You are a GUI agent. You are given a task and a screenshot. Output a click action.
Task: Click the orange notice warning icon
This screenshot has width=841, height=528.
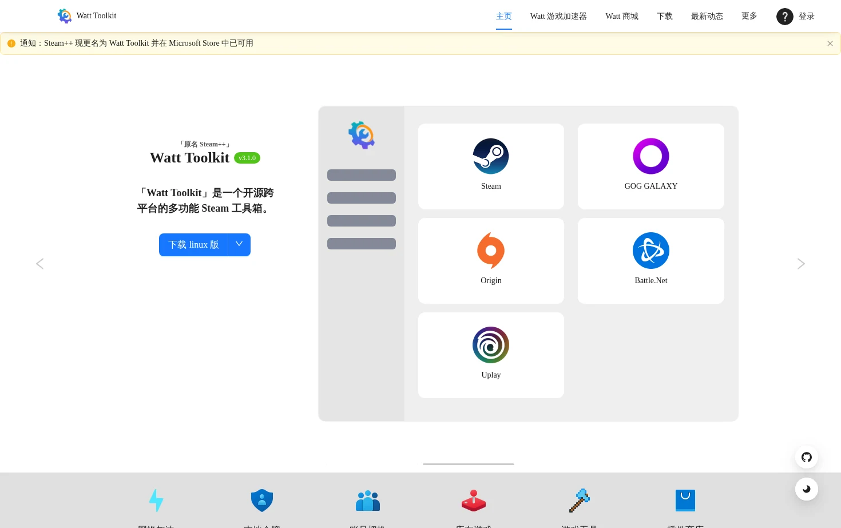point(11,43)
